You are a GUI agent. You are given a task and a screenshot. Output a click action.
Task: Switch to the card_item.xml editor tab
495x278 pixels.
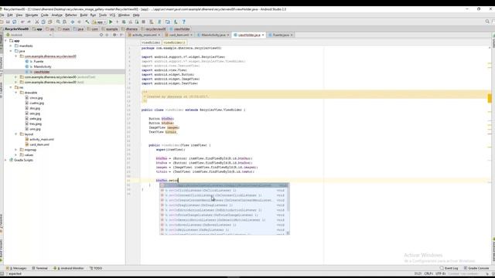pyautogui.click(x=179, y=35)
